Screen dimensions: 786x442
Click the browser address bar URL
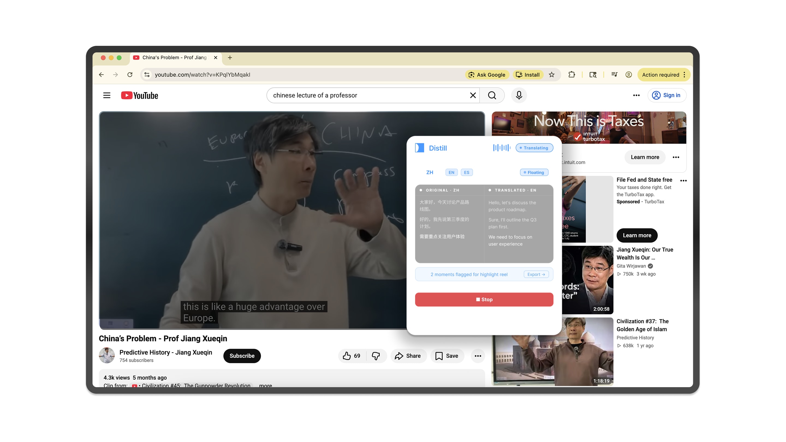(202, 75)
